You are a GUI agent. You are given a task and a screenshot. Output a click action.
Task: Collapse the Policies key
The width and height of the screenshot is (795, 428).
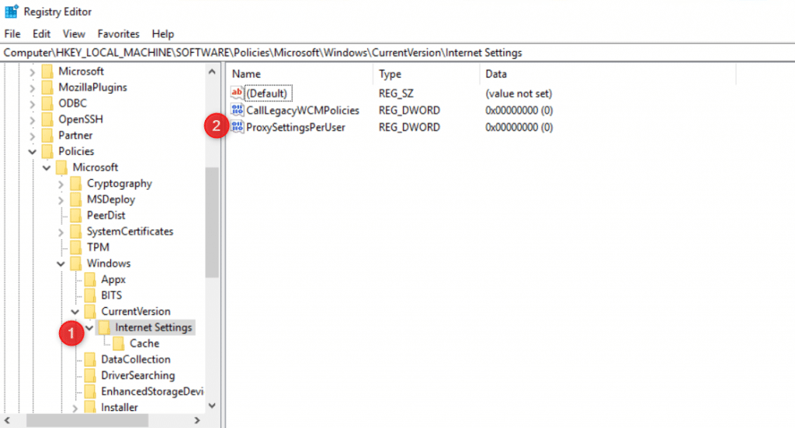click(x=32, y=151)
